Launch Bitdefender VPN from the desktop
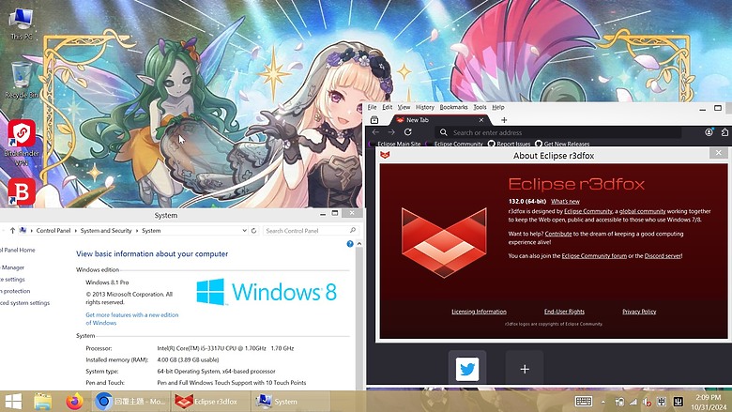The image size is (732, 412). (22, 144)
